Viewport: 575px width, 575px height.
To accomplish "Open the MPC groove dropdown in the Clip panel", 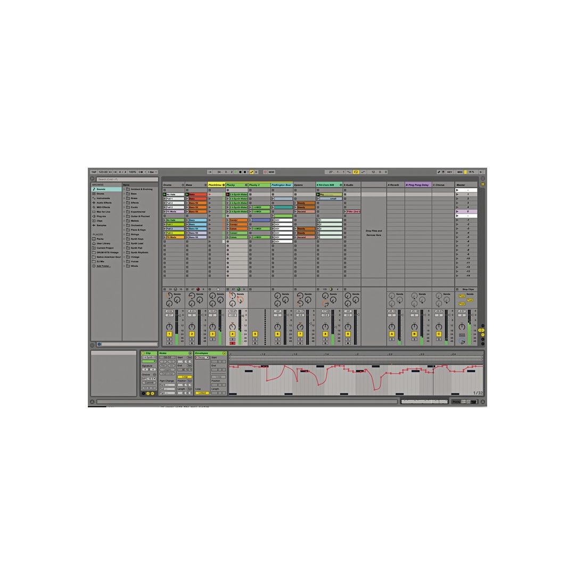I will click(x=149, y=379).
